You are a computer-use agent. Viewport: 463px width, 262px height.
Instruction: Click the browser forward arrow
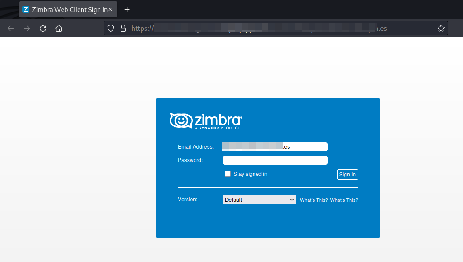27,29
